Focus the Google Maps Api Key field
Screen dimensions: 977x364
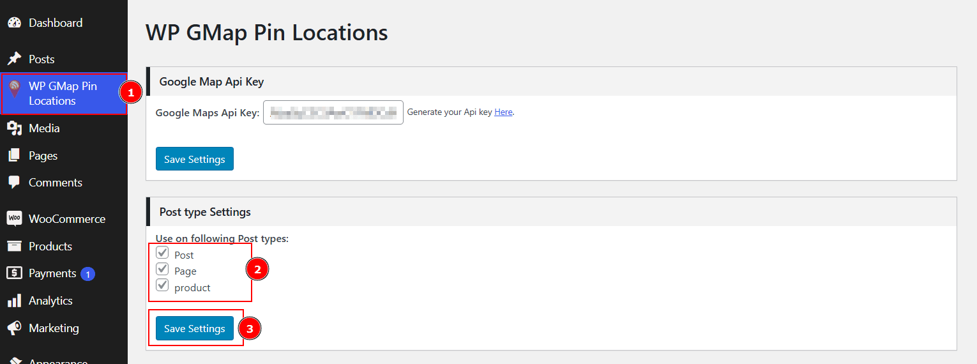click(333, 112)
